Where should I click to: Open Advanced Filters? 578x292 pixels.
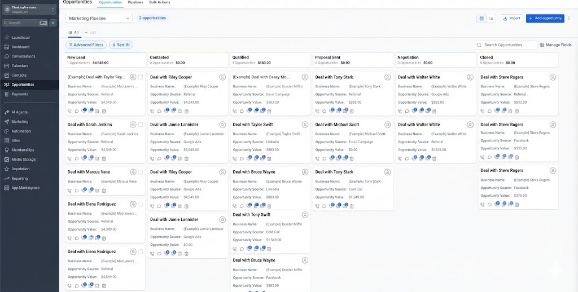pyautogui.click(x=86, y=45)
